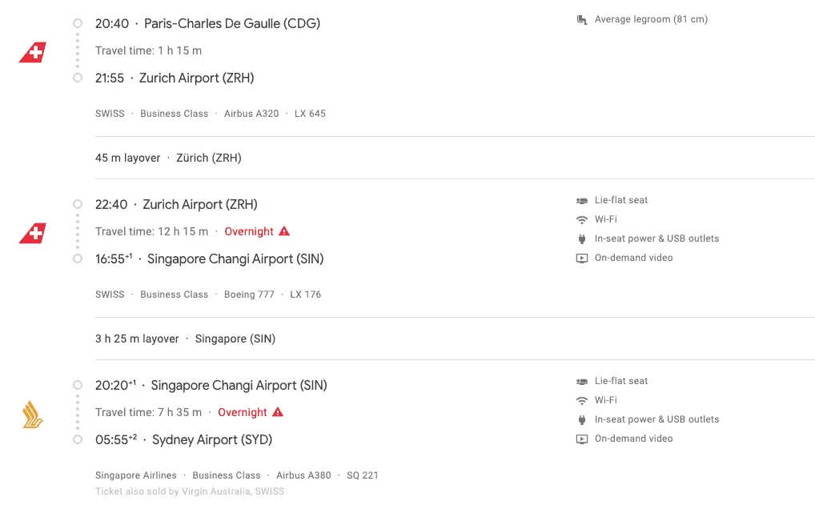
Task: Click the in-seat power plug icon for SQ 221
Action: (582, 419)
